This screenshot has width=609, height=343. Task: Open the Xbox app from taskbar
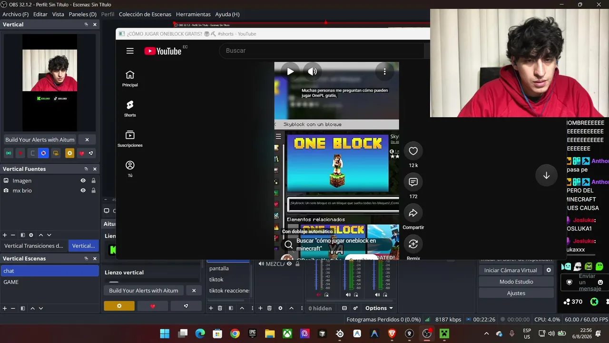tap(287, 333)
